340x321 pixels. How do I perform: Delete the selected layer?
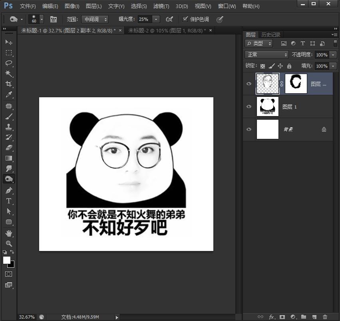(325, 317)
